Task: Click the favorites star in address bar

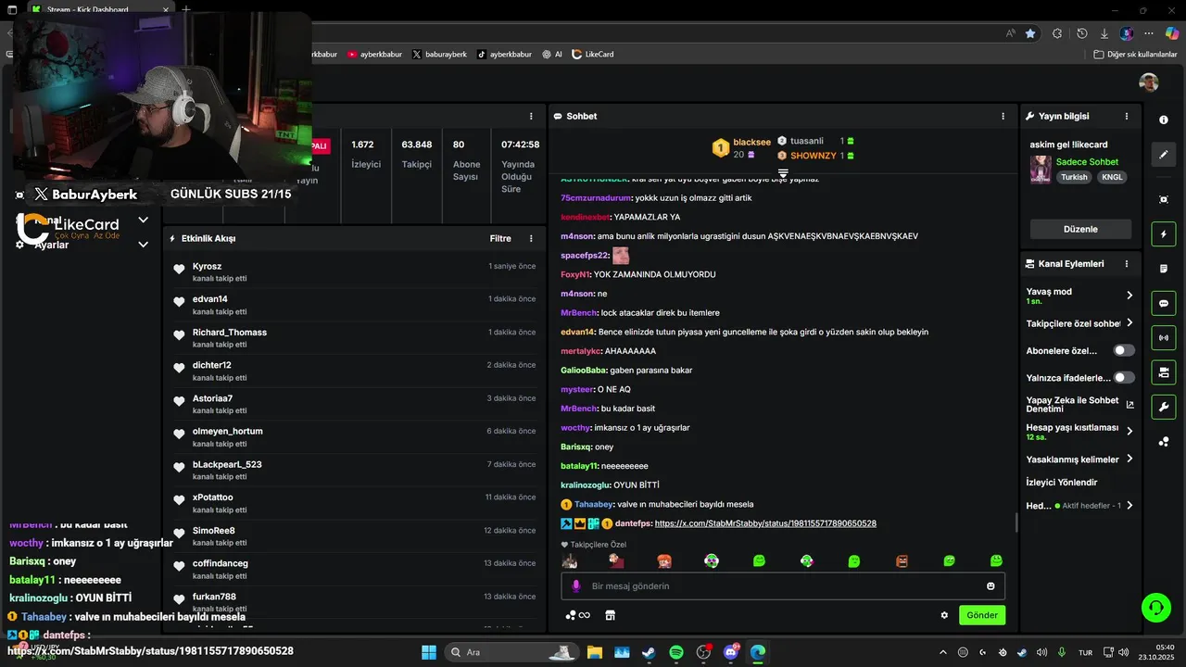Action: point(1030,33)
